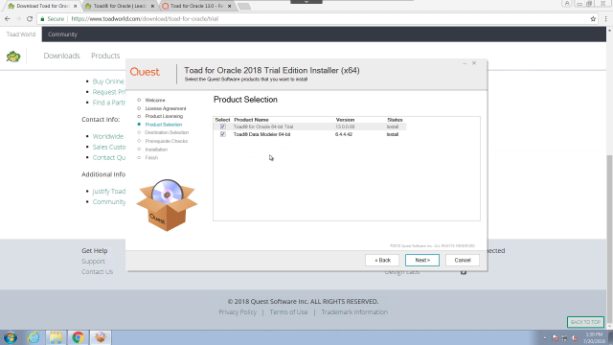Switch to Toad for Oracle 13.0 tab

pos(197,7)
